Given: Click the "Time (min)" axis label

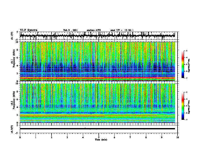Looking at the screenshot, I should [x=101, y=140].
